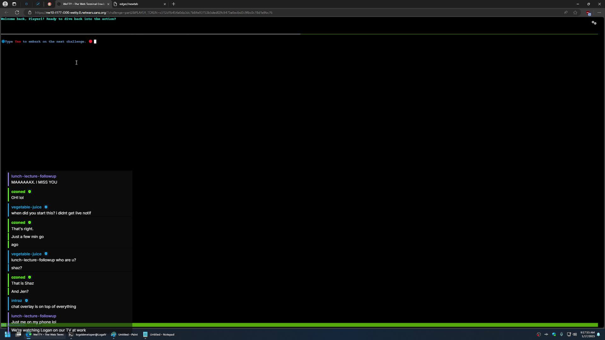The height and width of the screenshot is (340, 605).
Task: Open the tab actions menu icon
Action: 14,4
